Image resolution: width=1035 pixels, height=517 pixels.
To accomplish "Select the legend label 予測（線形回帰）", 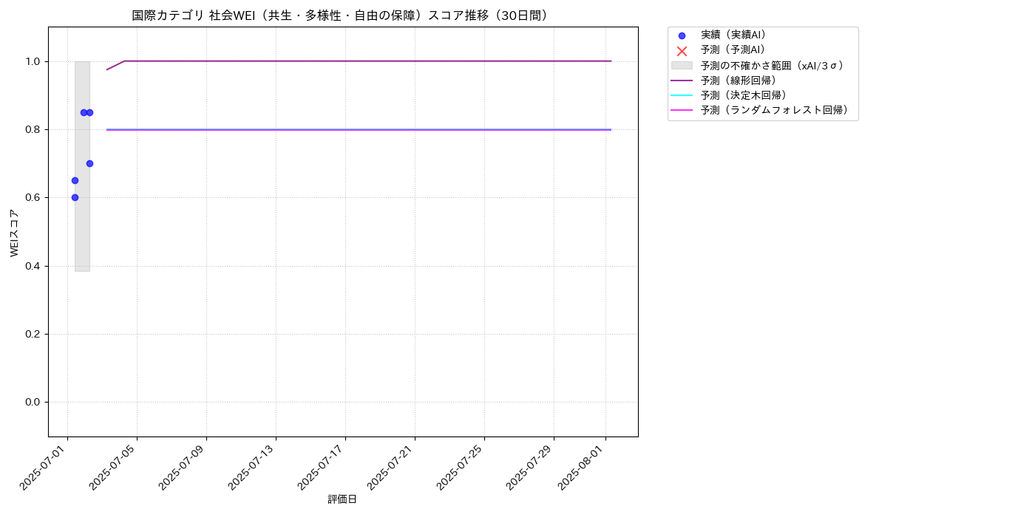I will coord(739,81).
